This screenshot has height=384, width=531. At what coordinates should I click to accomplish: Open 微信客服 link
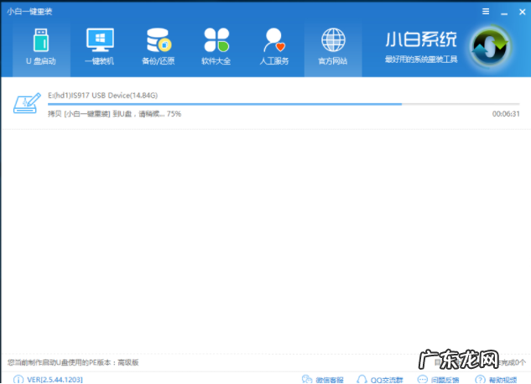click(323, 380)
